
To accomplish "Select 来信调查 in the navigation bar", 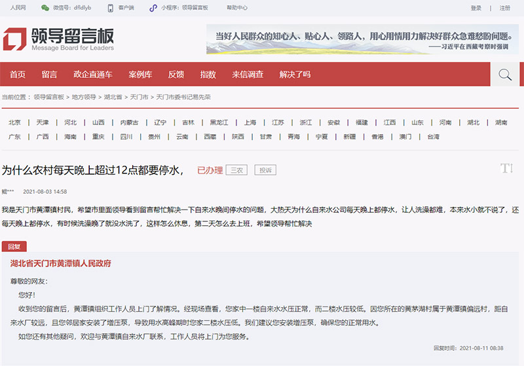I will pos(248,75).
